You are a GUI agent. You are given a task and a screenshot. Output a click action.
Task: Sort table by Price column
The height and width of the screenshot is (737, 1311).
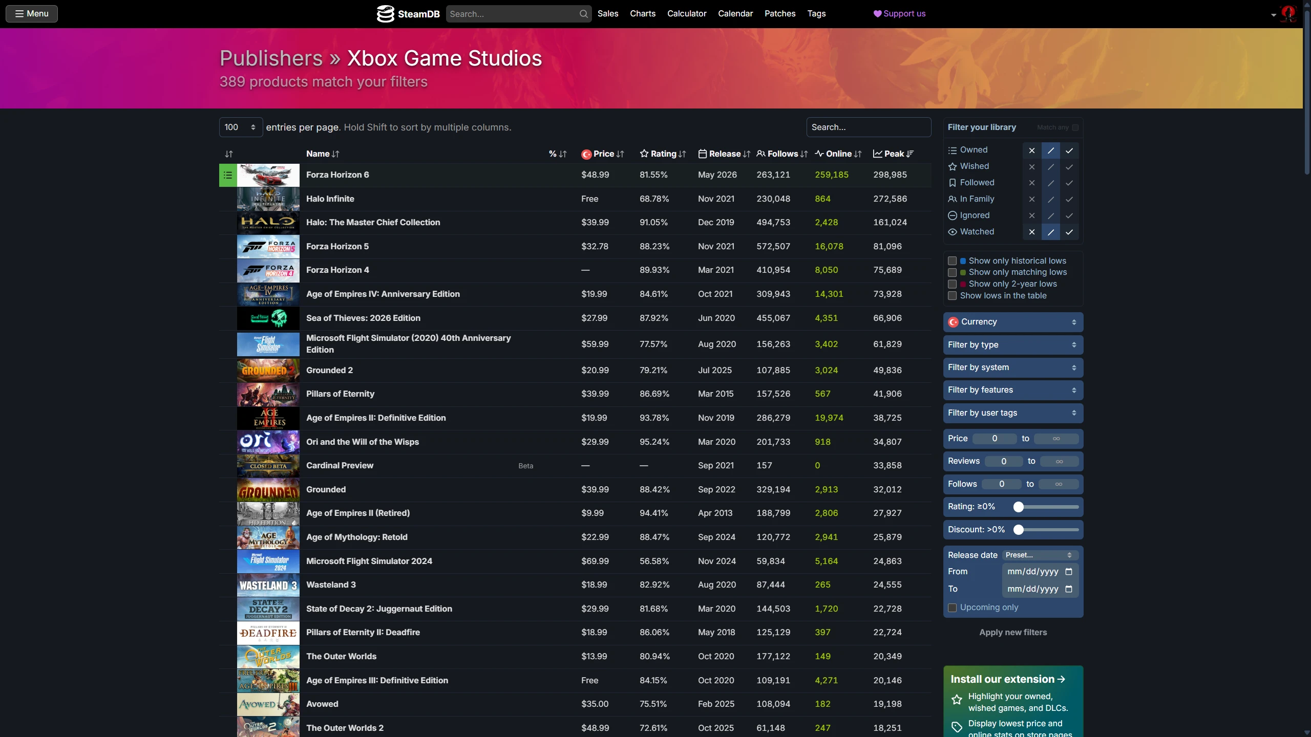click(x=603, y=154)
